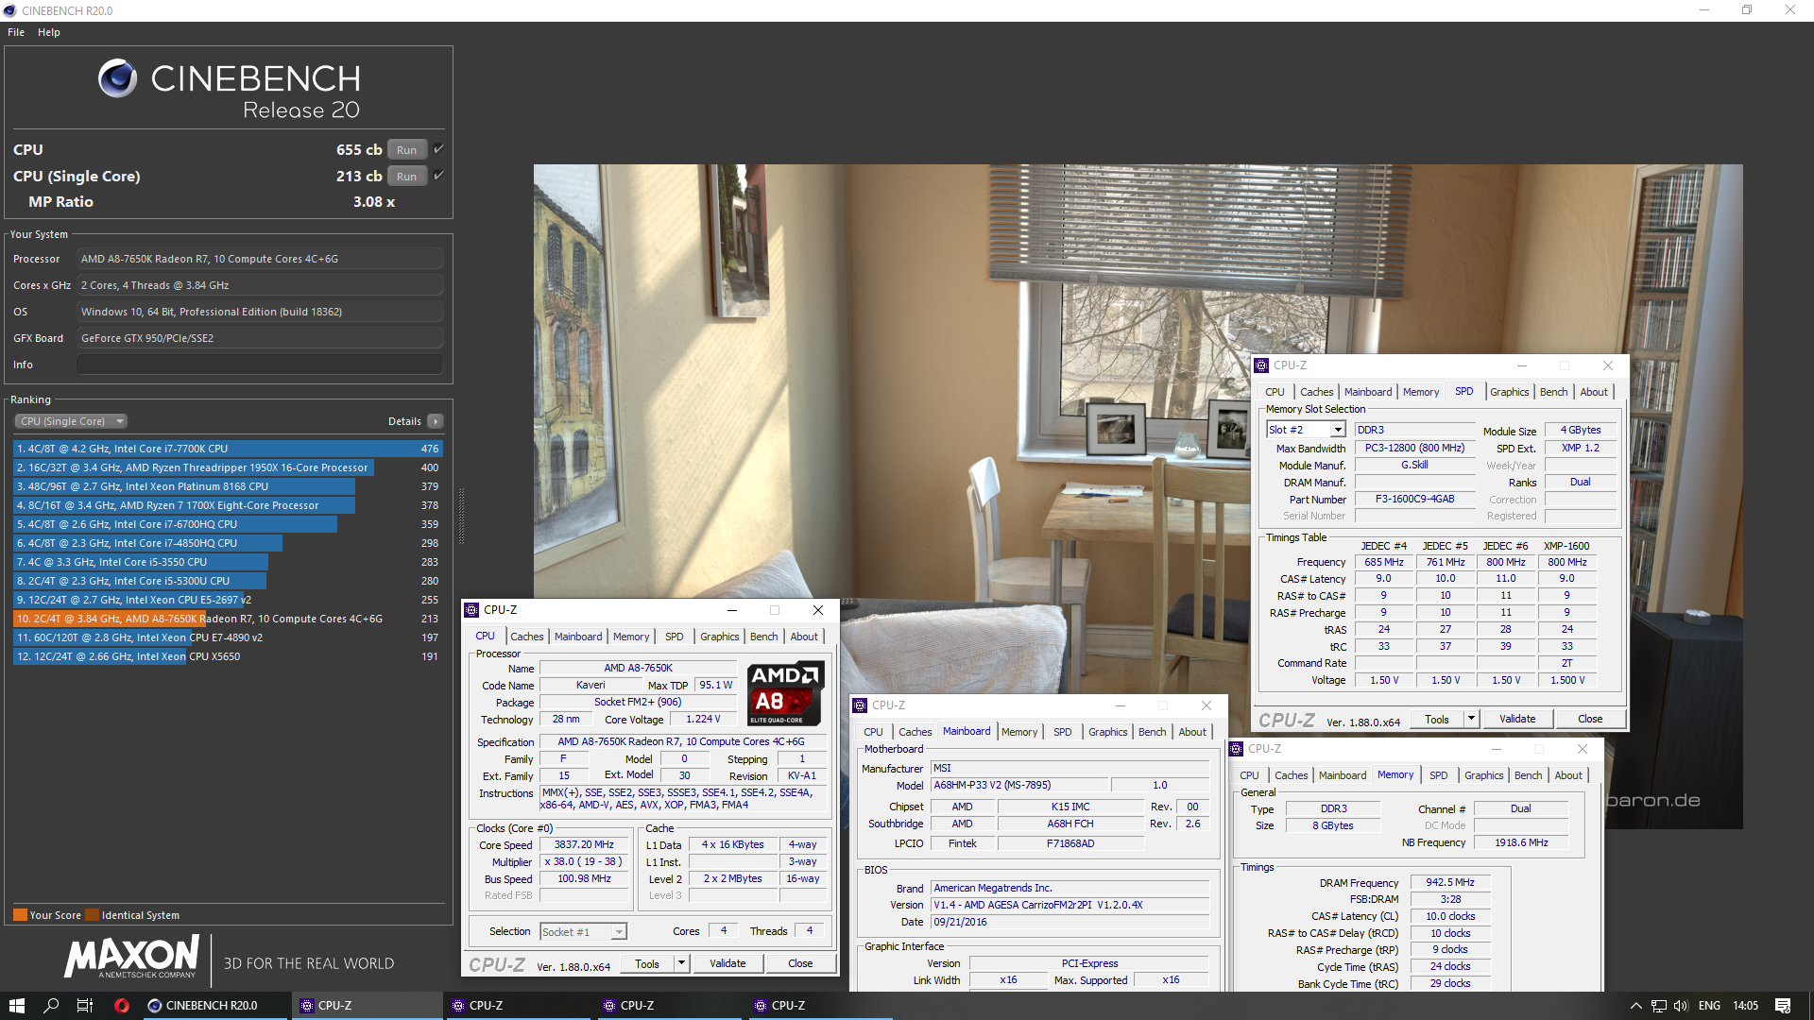Open the Socket #1 selection dropdown
Image resolution: width=1814 pixels, height=1020 pixels.
583,932
